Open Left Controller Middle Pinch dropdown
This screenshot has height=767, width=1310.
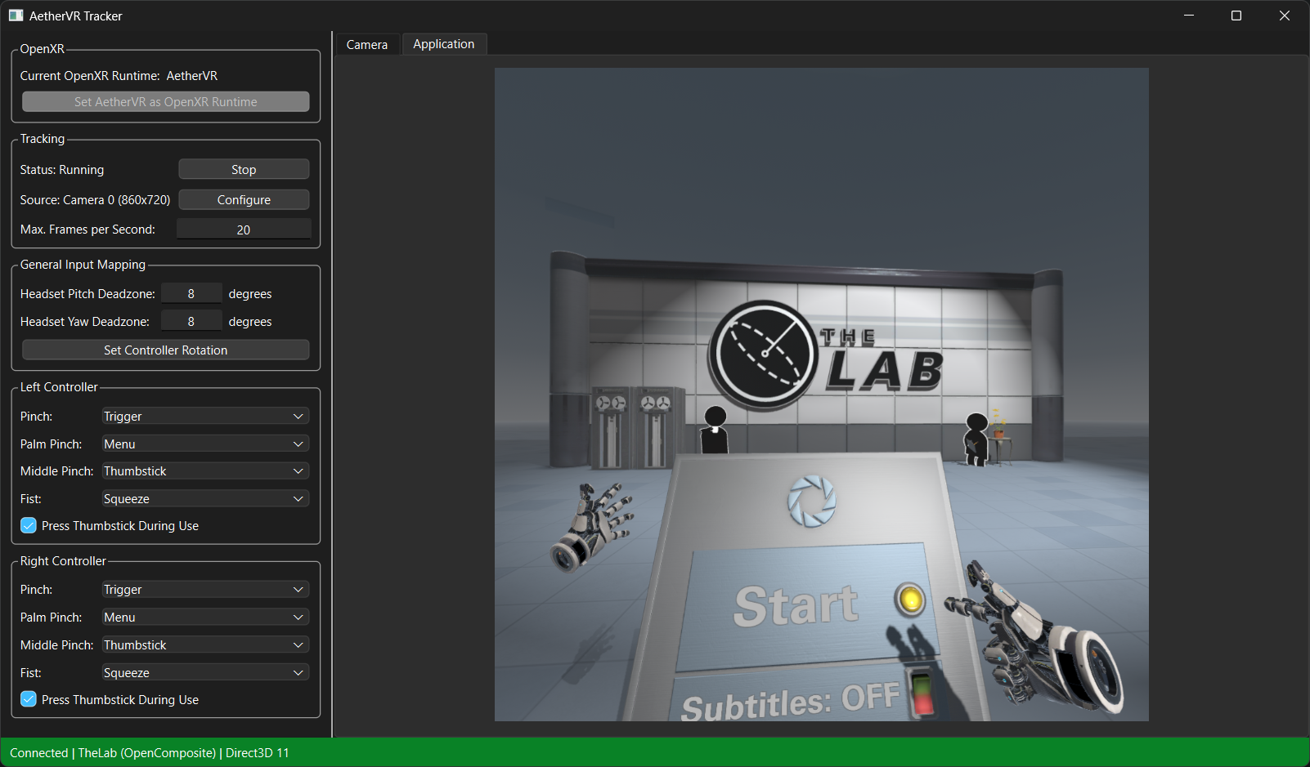pos(205,471)
